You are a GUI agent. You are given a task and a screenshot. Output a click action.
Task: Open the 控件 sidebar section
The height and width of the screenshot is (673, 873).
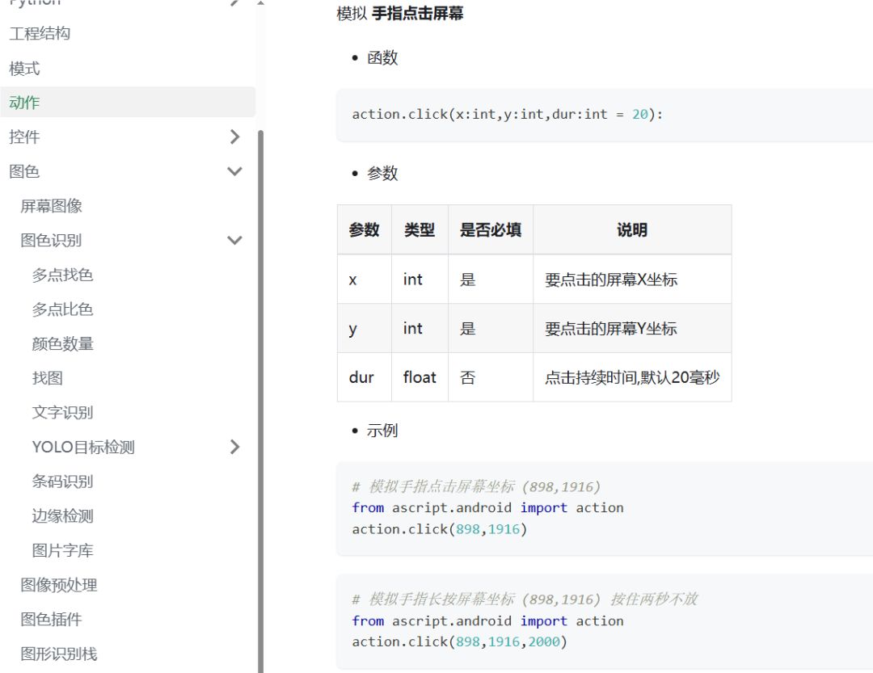[x=24, y=137]
